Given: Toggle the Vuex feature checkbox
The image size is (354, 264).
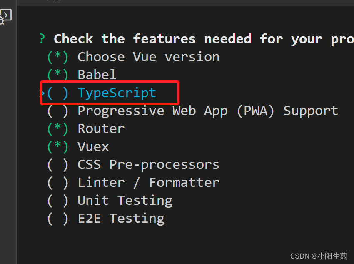Looking at the screenshot, I should pyautogui.click(x=58, y=147).
